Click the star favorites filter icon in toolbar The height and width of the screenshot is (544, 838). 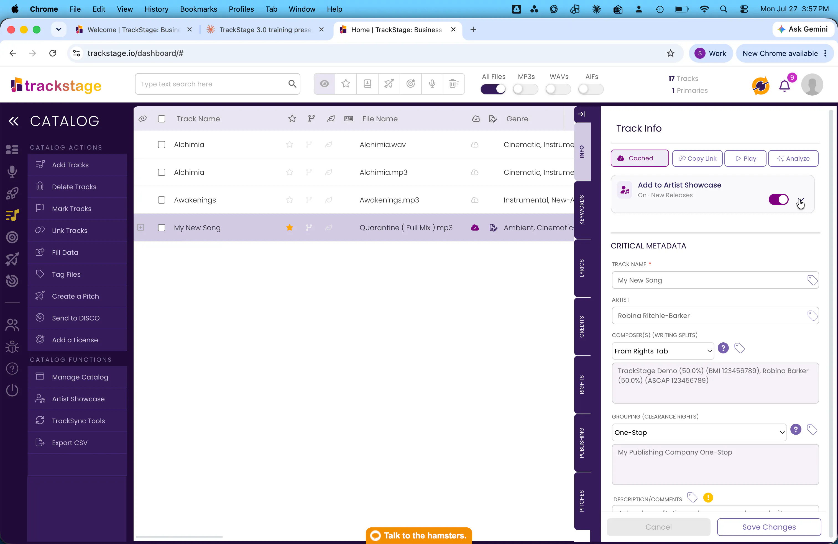(x=346, y=84)
